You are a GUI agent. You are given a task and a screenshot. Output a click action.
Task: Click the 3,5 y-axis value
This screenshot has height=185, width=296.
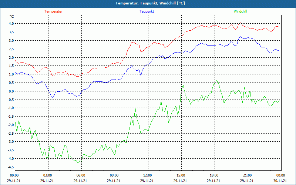pyautogui.click(x=11, y=32)
